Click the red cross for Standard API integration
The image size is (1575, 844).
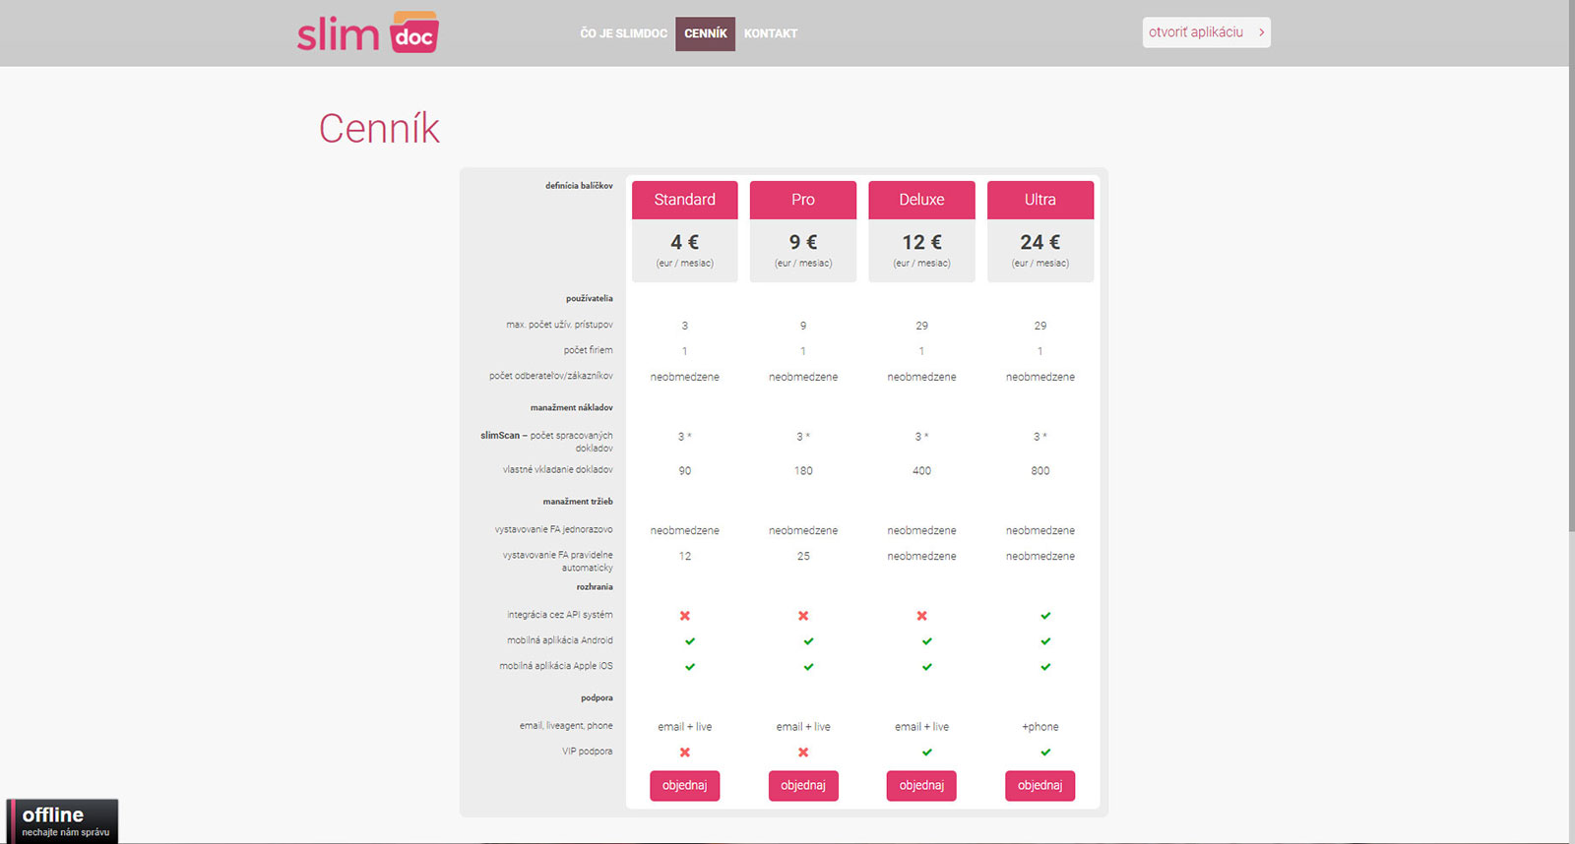pos(685,616)
